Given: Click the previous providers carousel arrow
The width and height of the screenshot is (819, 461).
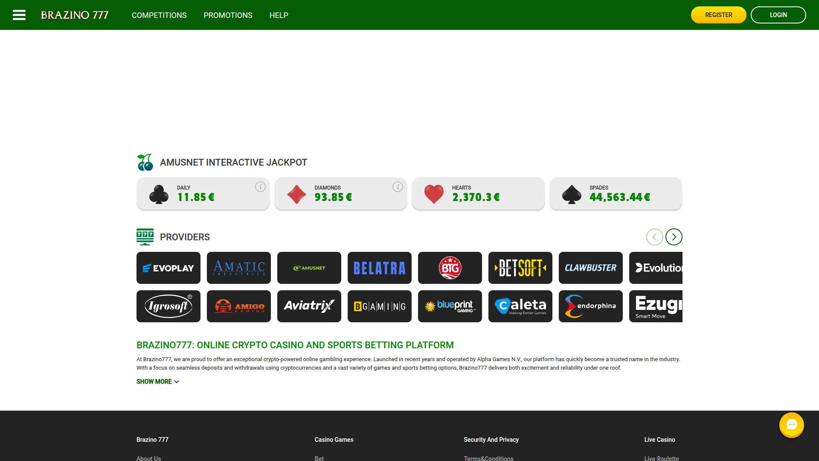Looking at the screenshot, I should pos(655,237).
